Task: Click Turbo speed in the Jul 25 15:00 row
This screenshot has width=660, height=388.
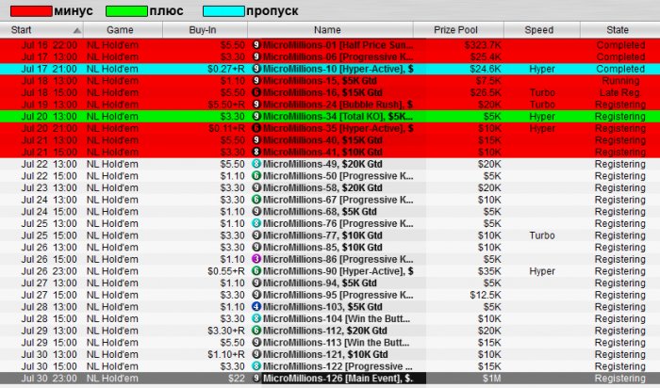Action: (x=542, y=235)
